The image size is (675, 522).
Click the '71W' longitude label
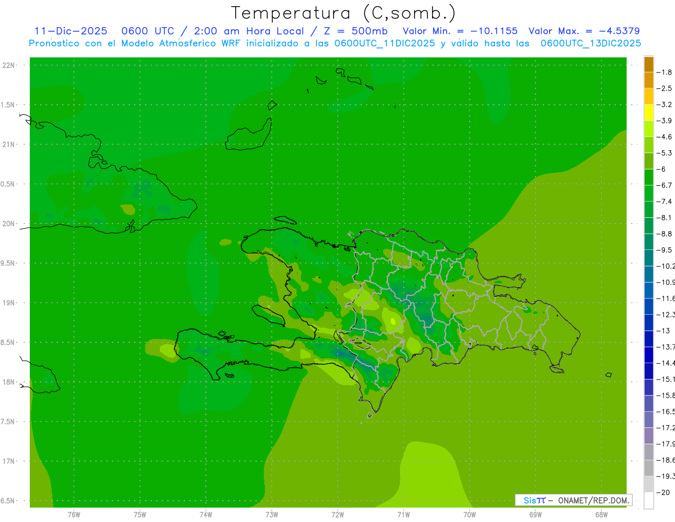coord(403,514)
